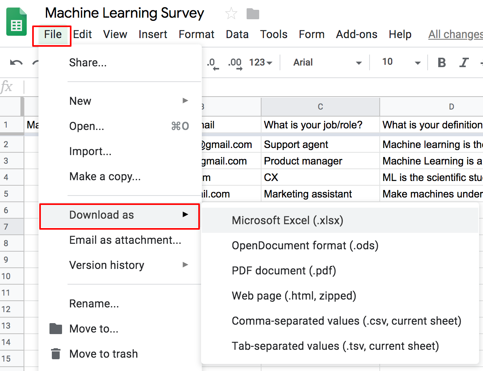Star the Machine Learning Survey document
Screen dimensions: 483x371
(231, 14)
